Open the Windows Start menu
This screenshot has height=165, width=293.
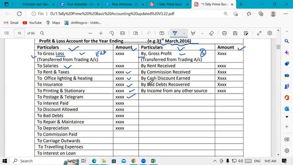[x=5, y=161]
